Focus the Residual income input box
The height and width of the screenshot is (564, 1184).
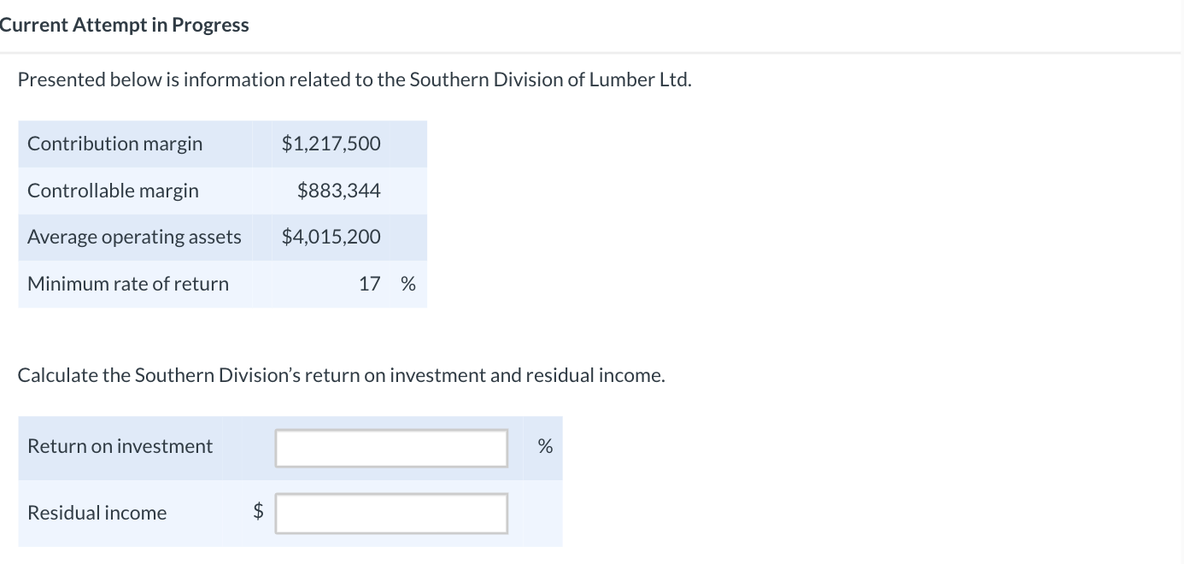391,514
